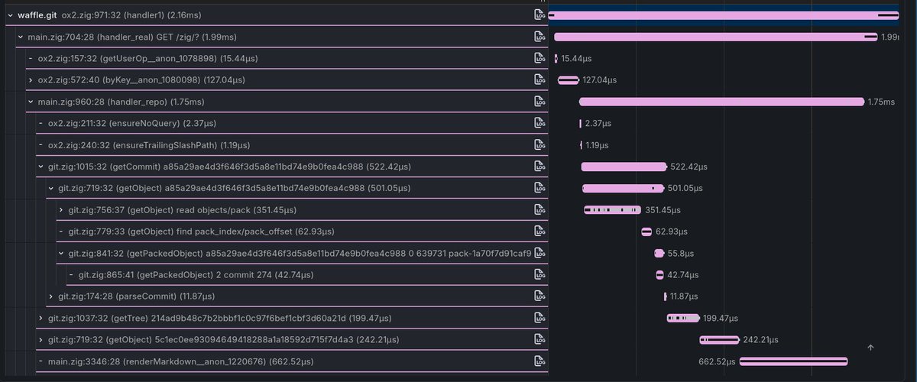Click the 1.19µs duration label in timeline
Viewport: 917px width, 382px height.
click(x=597, y=144)
